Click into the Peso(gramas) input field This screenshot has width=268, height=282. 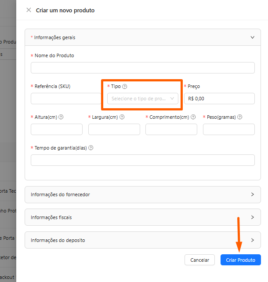coord(228,129)
